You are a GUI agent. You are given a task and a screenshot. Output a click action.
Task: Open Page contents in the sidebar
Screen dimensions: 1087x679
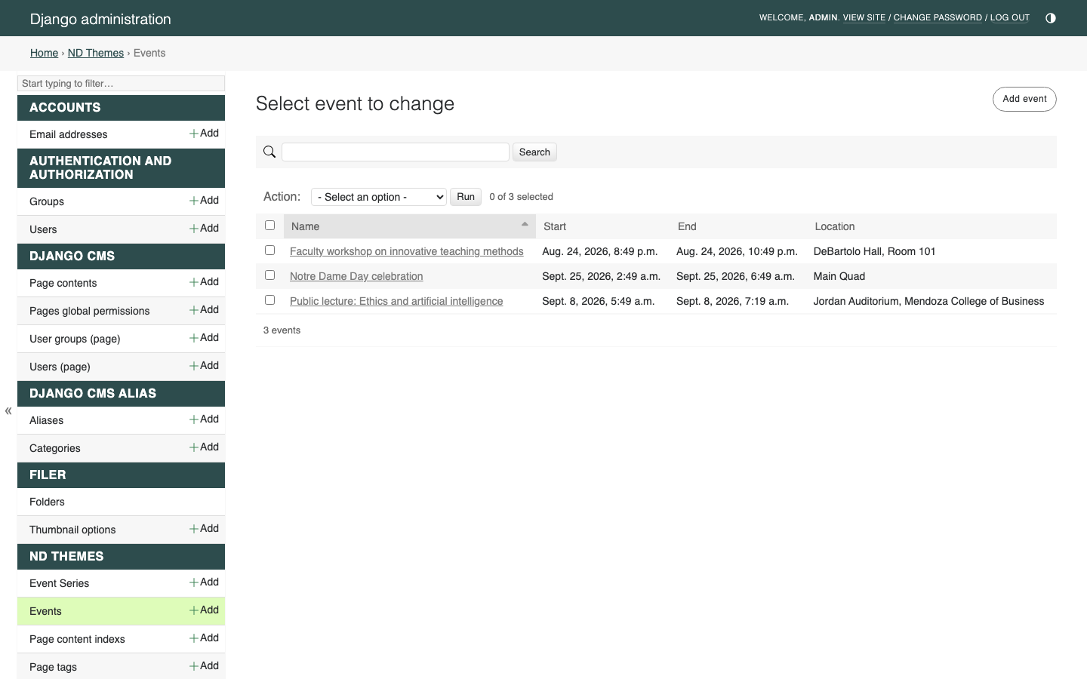pos(63,283)
